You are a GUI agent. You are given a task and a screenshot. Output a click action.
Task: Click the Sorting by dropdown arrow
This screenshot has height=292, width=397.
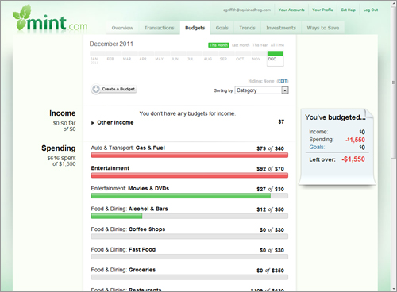pyautogui.click(x=285, y=90)
